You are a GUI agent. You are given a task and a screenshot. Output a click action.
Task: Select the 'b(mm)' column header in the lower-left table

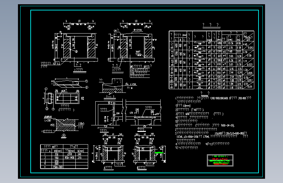81,151
